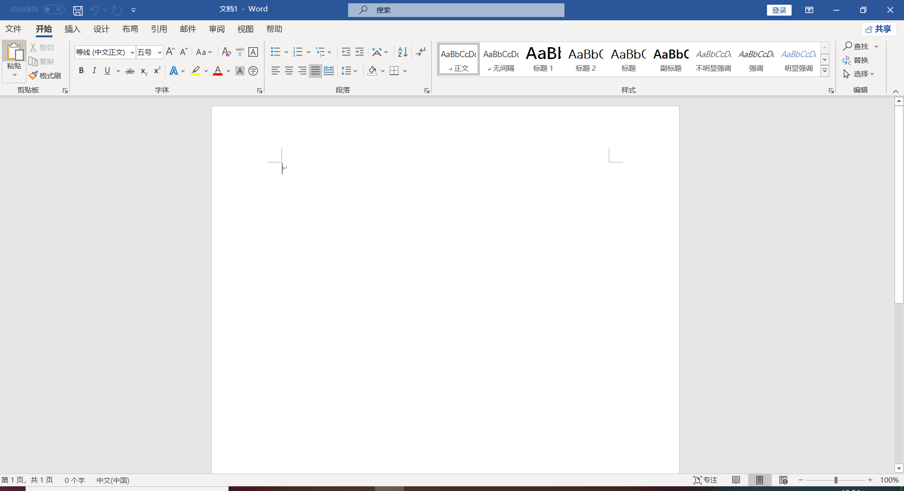The width and height of the screenshot is (904, 491).
Task: Click the Sort A-Z icon
Action: pyautogui.click(x=402, y=52)
